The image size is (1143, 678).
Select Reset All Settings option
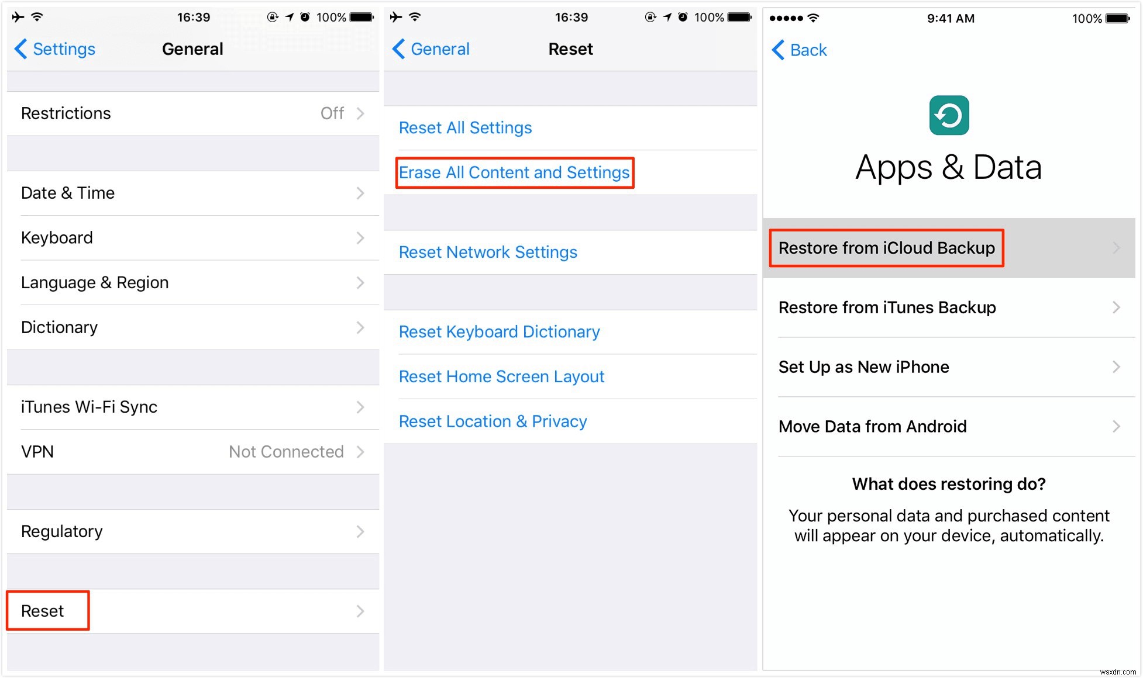466,127
